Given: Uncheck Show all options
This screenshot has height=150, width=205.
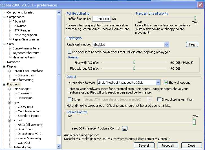Looking at the screenshot, I should pos(166,83).
